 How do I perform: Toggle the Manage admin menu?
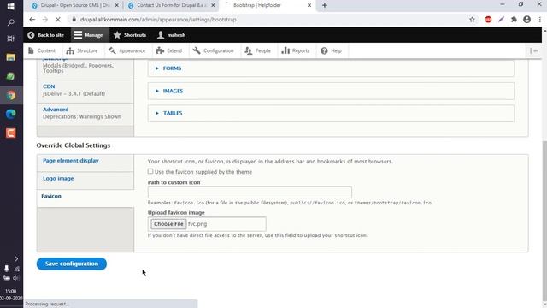(x=90, y=35)
